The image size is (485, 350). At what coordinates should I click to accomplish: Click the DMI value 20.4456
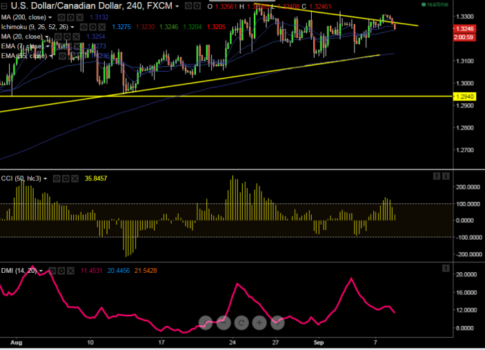[x=119, y=271]
